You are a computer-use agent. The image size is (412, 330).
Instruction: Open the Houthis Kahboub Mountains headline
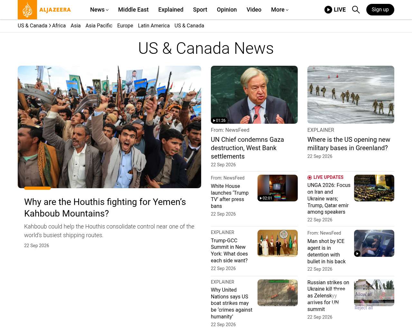click(x=105, y=208)
